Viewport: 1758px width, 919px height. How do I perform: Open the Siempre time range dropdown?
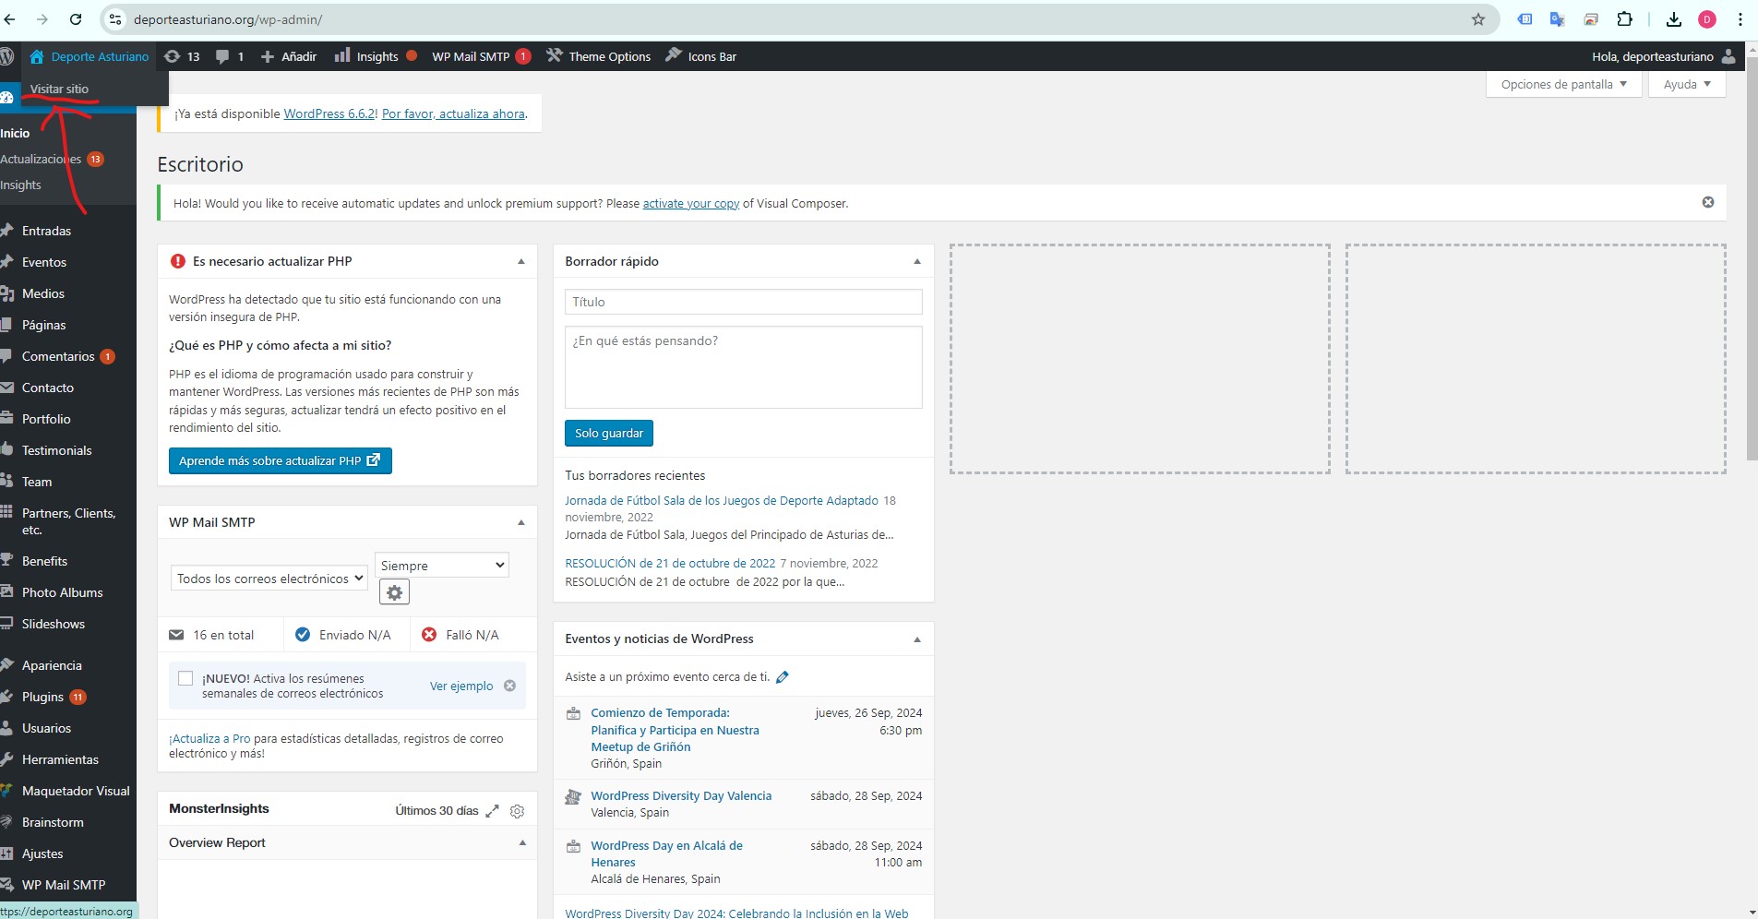point(442,565)
